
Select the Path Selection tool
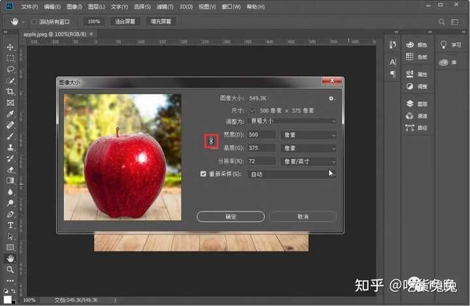coord(10,236)
